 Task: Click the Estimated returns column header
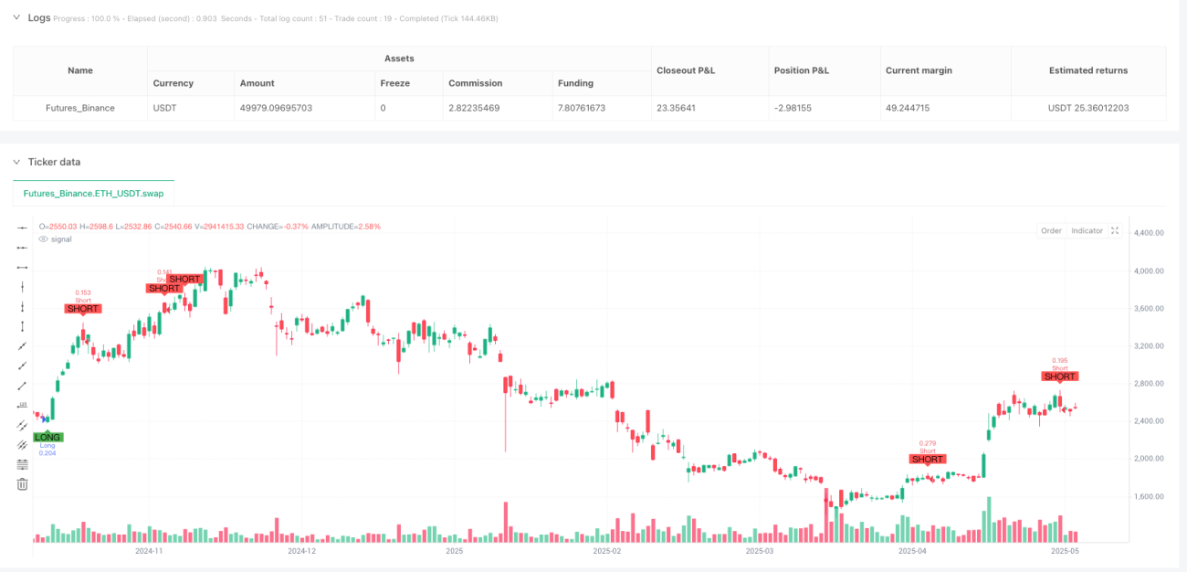point(1088,70)
